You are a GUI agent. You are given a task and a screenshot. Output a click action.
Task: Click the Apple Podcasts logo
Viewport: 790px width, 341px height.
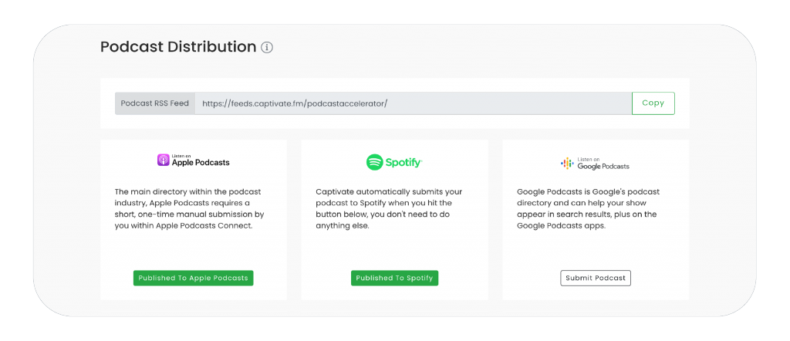[x=194, y=160]
